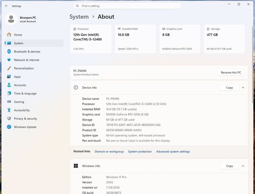Screen dimensions: 255x194
Task: Click the Accounts person icon
Action: (x=9, y=85)
